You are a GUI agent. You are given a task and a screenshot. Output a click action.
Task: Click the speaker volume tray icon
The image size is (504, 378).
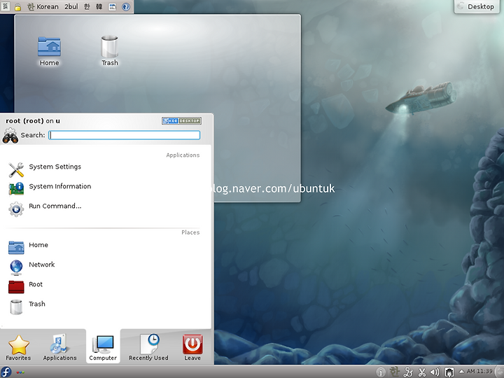[435, 372]
